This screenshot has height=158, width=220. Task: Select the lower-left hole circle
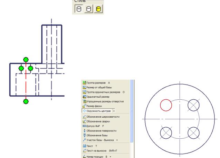coord(166,133)
